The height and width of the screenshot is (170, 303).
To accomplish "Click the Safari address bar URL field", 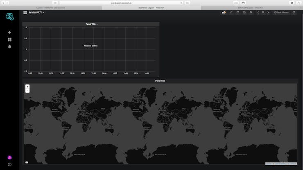I will pyautogui.click(x=121, y=3).
